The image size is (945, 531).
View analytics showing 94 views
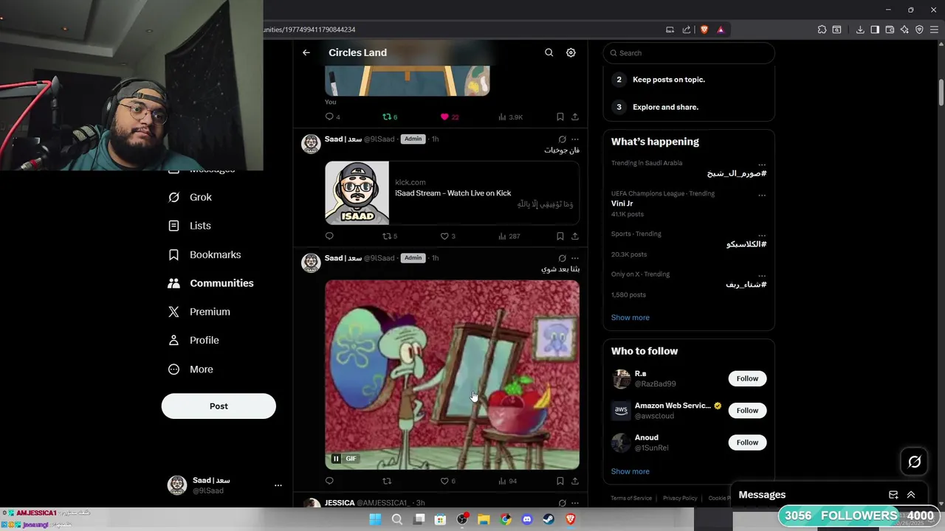point(508,481)
